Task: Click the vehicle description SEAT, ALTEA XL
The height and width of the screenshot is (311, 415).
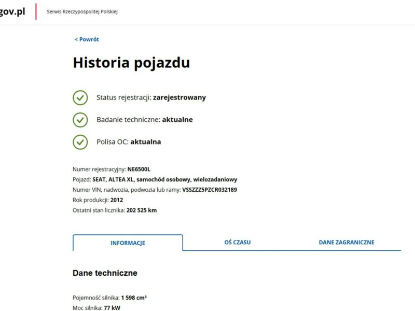Action: point(164,179)
